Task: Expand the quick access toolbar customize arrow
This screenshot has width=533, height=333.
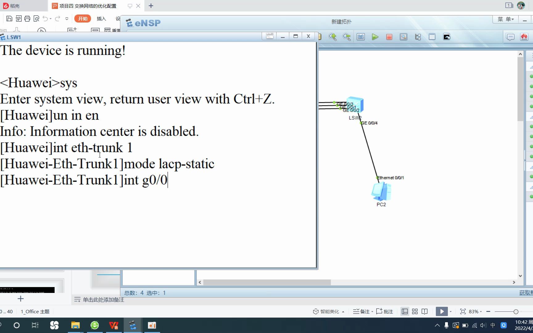Action: click(67, 19)
